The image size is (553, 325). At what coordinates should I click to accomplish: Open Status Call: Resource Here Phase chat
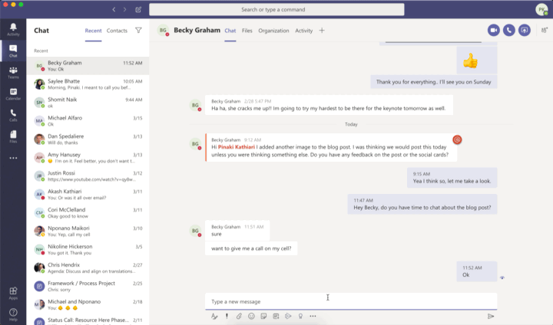point(88,320)
